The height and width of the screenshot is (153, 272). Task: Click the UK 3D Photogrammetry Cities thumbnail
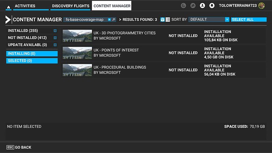pyautogui.click(x=77, y=36)
